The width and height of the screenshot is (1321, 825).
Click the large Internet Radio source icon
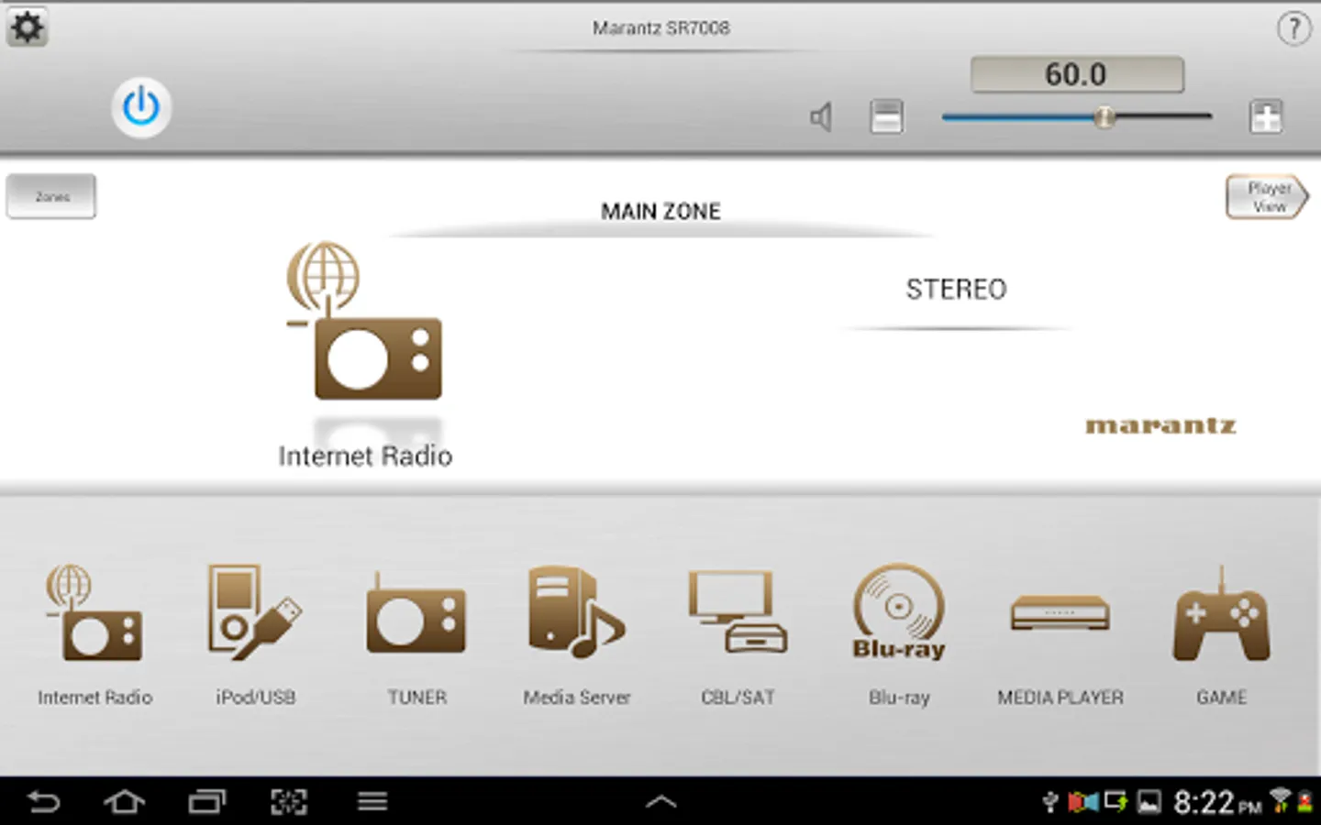pyautogui.click(x=365, y=321)
